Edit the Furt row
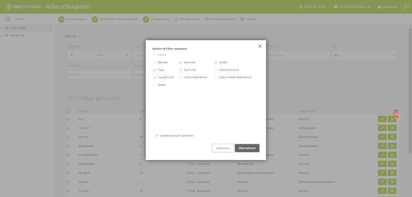 (382, 119)
